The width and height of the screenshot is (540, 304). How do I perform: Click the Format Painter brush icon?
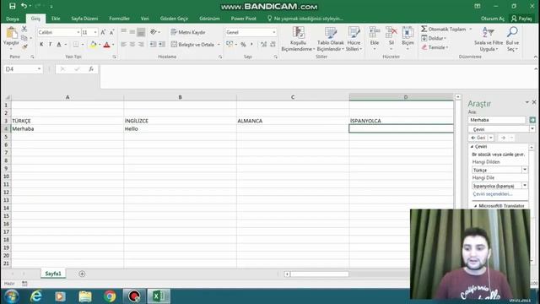(x=24, y=46)
